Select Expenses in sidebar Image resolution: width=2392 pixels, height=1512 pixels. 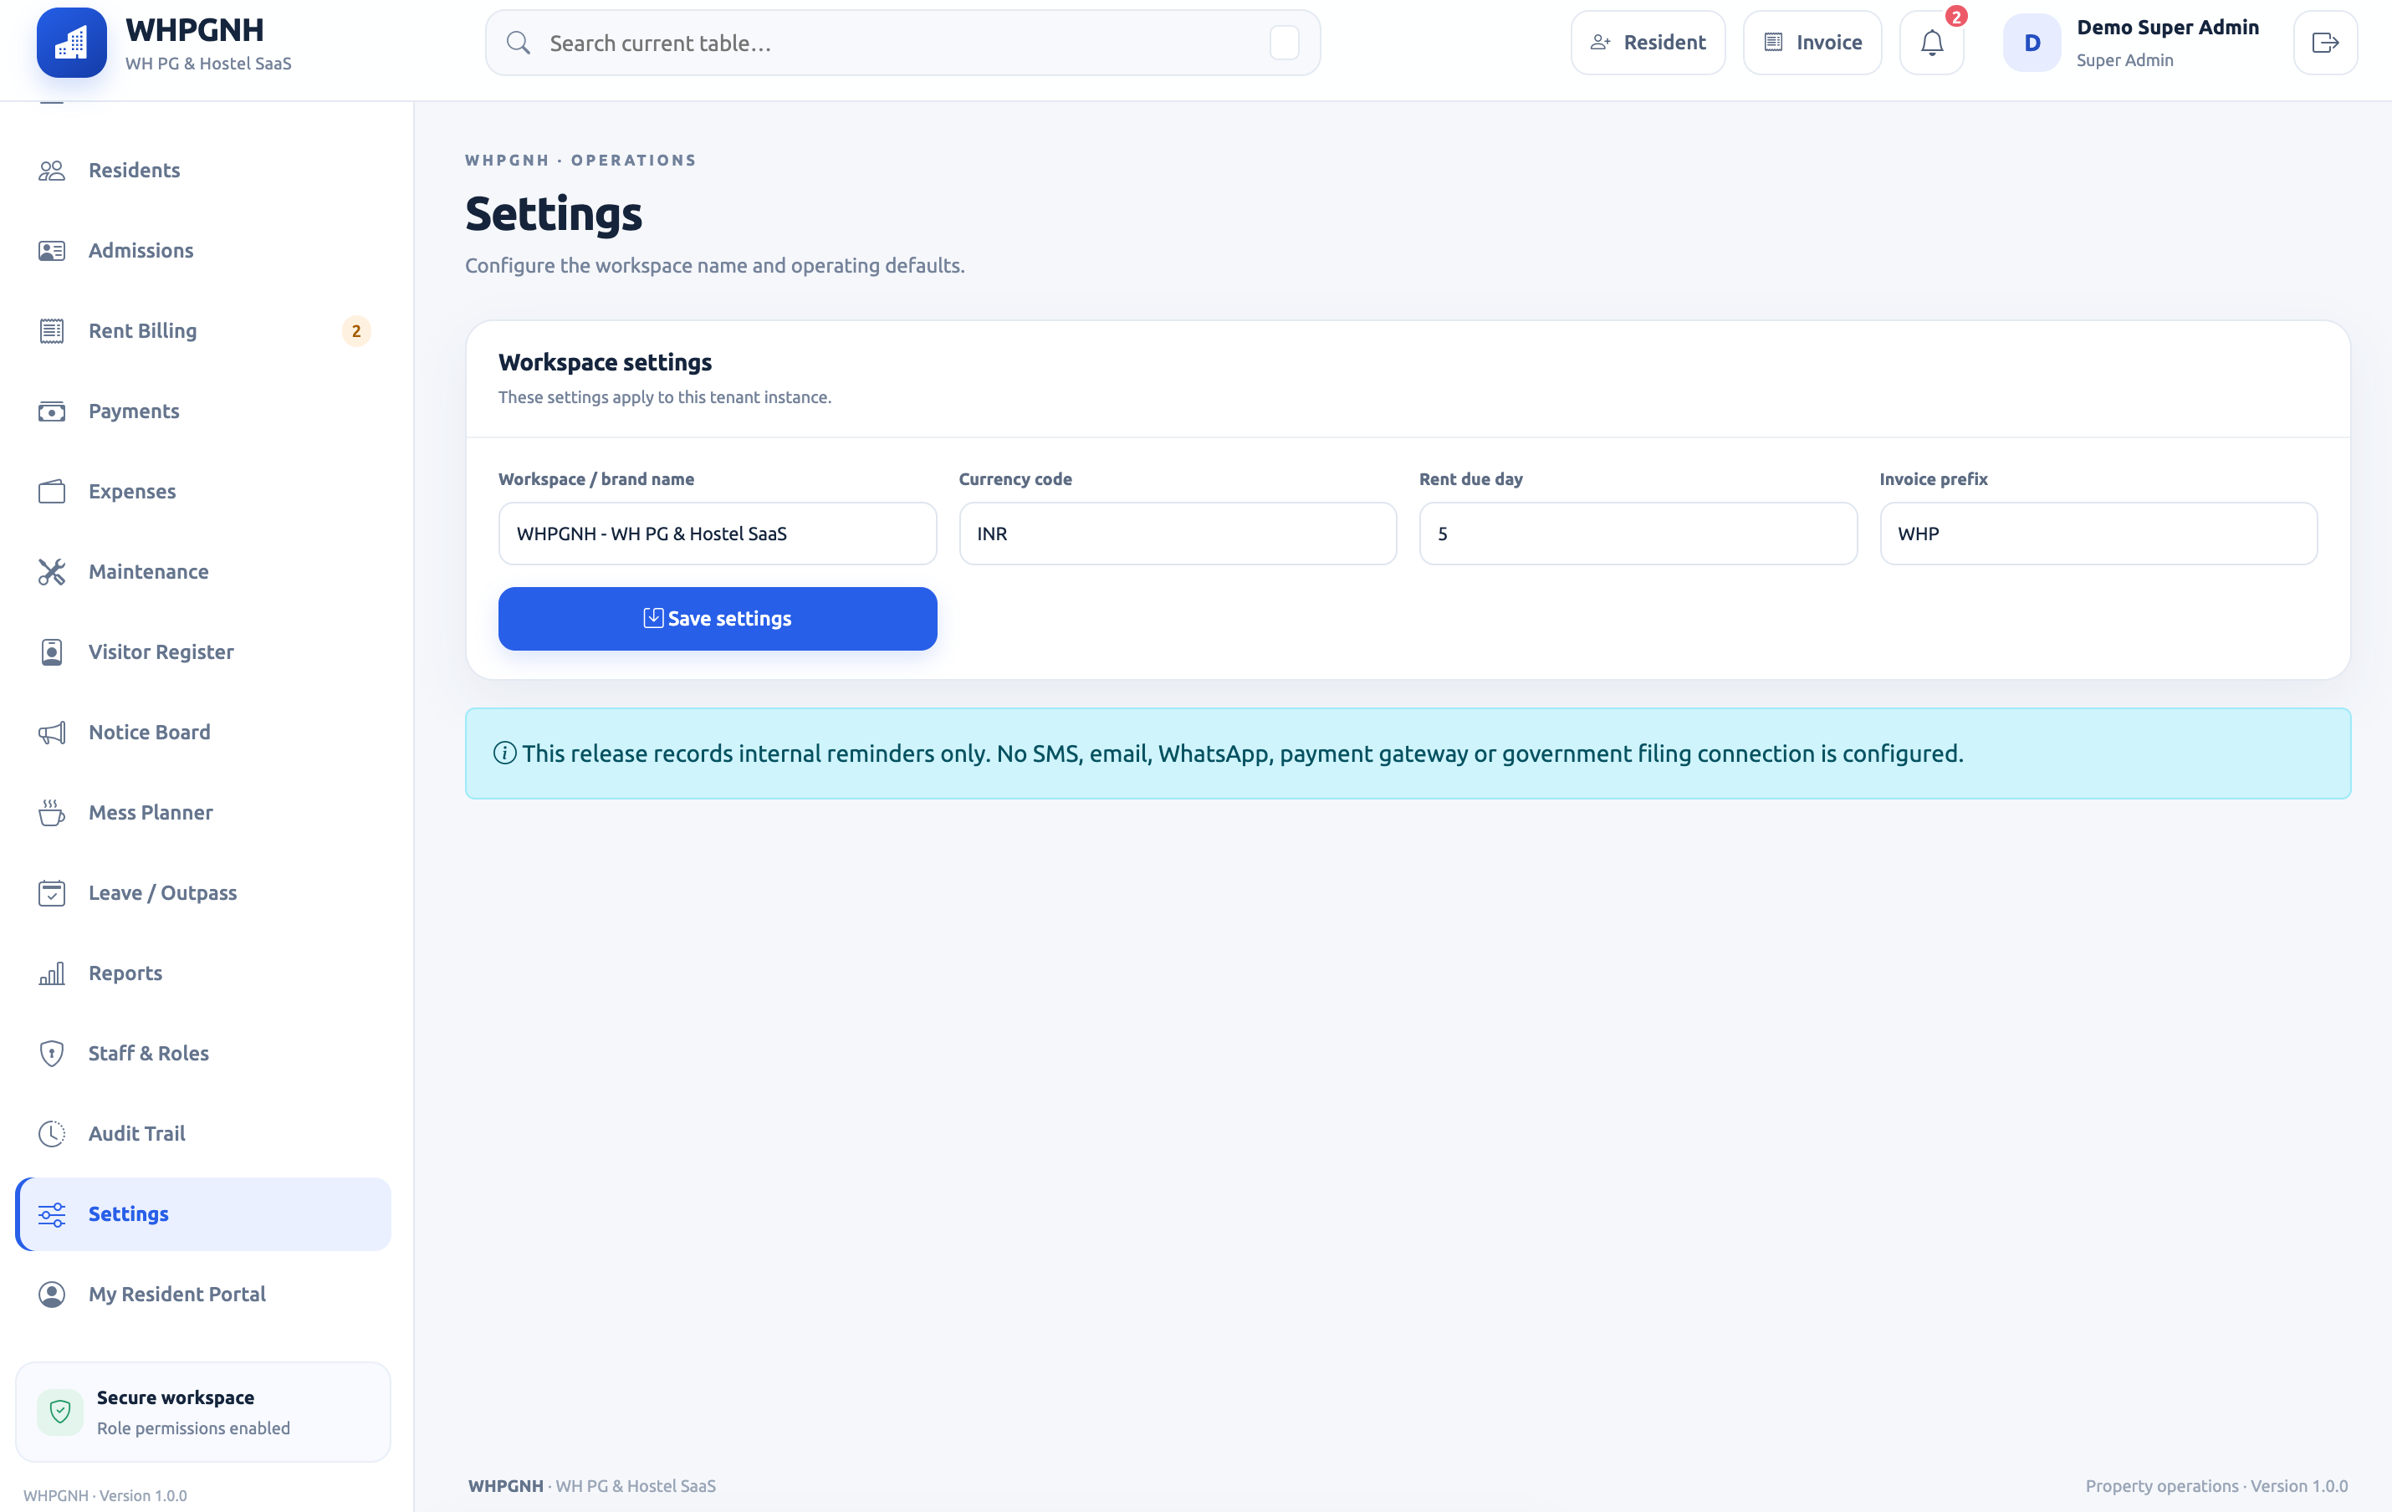[x=203, y=491]
